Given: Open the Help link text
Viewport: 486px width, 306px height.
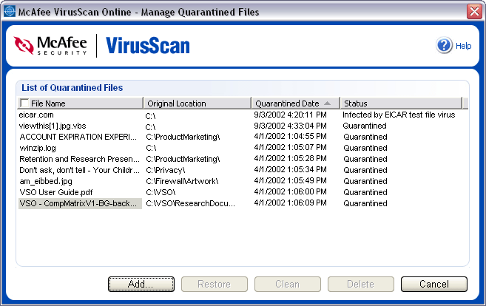Looking at the screenshot, I should point(463,46).
